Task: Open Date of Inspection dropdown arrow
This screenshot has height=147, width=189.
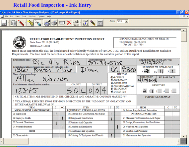Action: [178, 64]
